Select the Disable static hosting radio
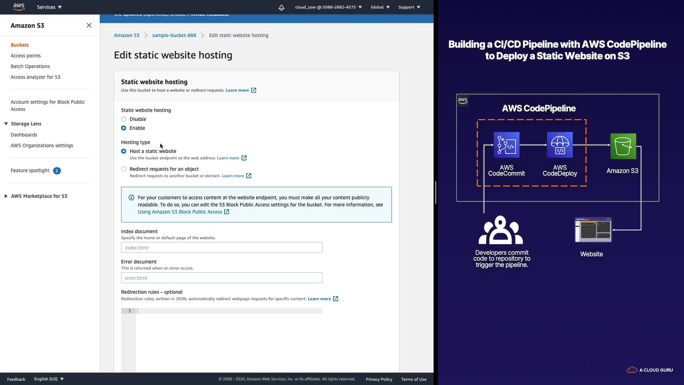This screenshot has width=684, height=385. 124,119
